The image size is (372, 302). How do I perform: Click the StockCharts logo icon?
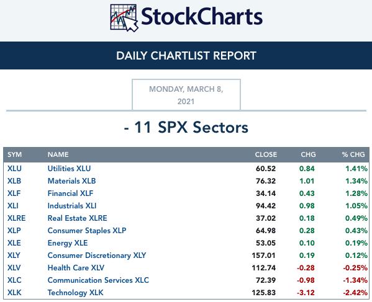124,18
